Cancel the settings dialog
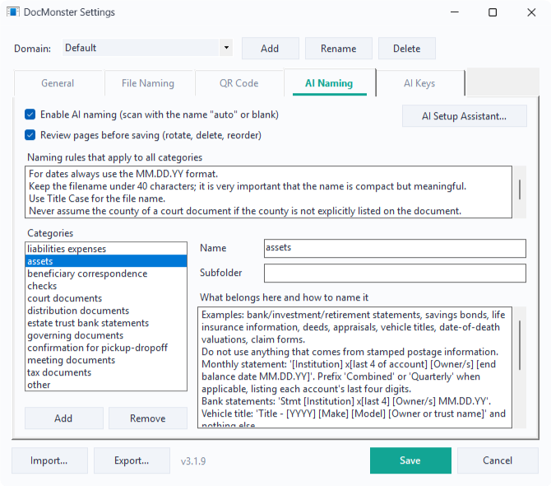Screen dimensions: 551x486 point(498,460)
